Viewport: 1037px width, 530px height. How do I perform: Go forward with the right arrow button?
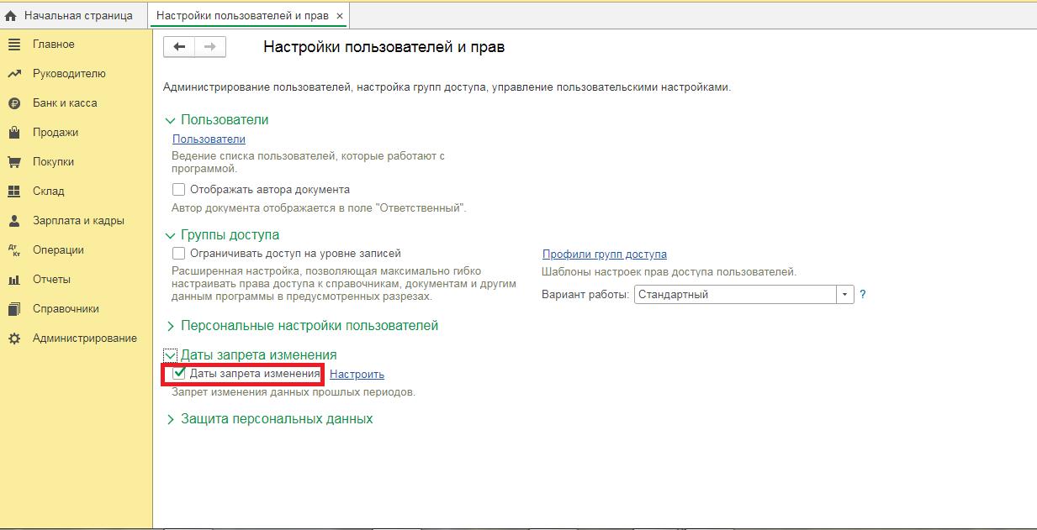click(210, 47)
